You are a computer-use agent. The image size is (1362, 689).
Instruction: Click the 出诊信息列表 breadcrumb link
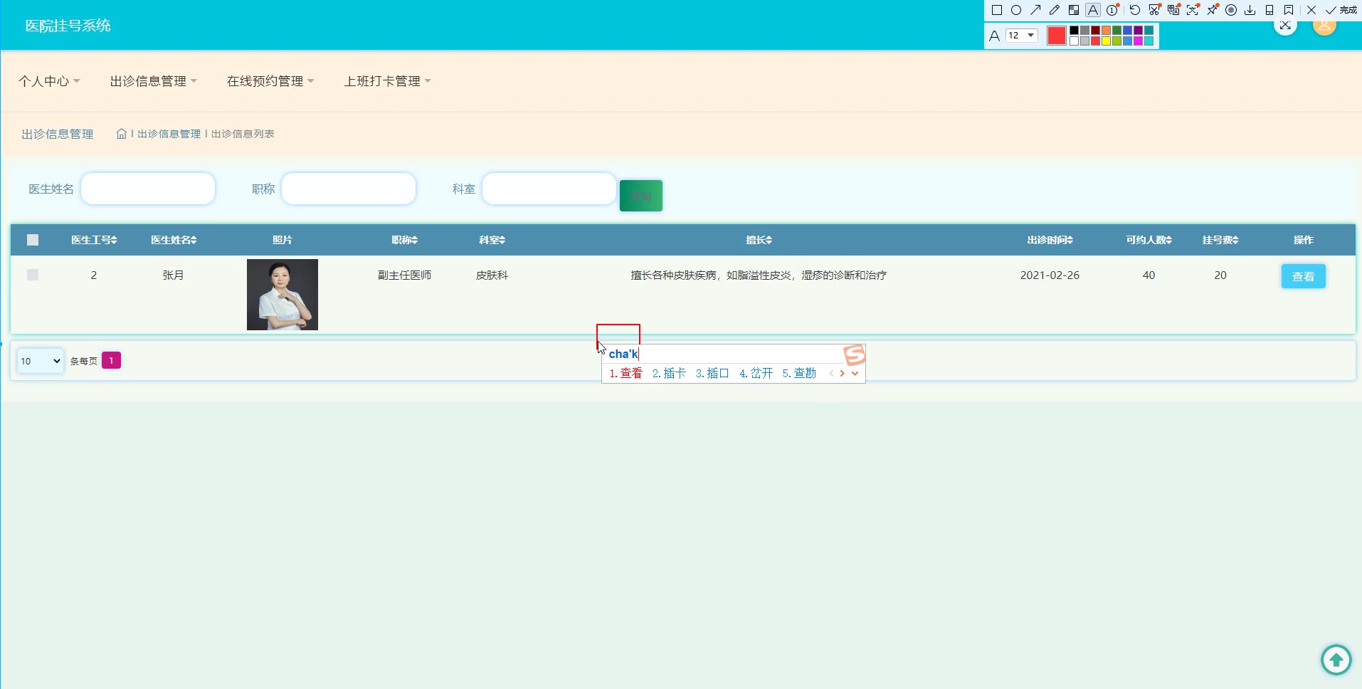243,134
